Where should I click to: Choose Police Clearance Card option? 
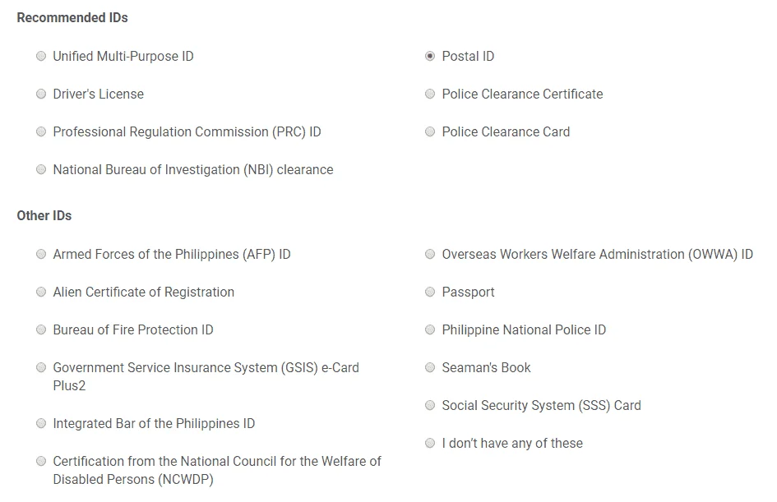(x=430, y=131)
